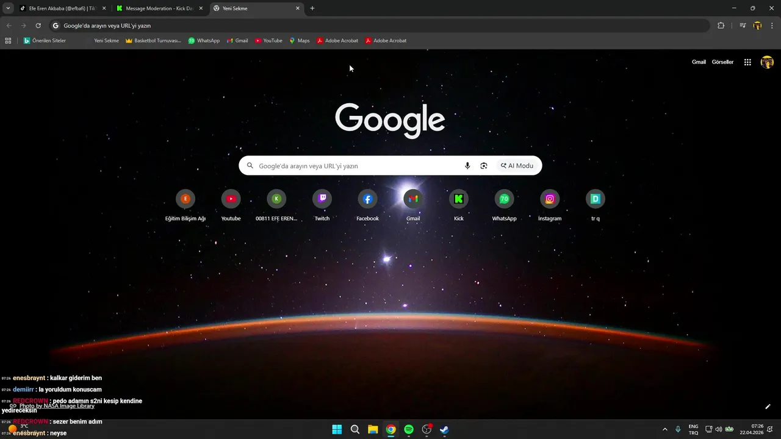Viewport: 781px width, 439px height.
Task: Open the Instagram shortcut tile
Action: [x=550, y=205]
